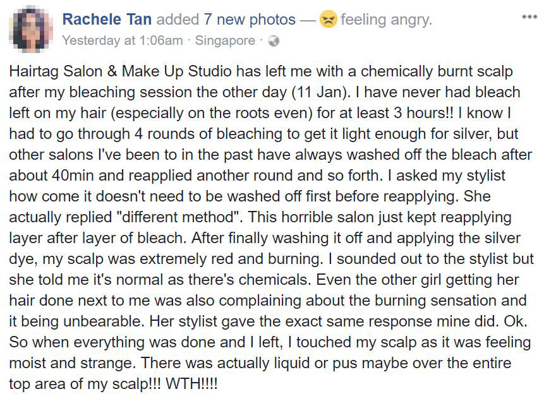The height and width of the screenshot is (401, 544).
Task: Click the globe public privacy icon
Action: tap(274, 42)
